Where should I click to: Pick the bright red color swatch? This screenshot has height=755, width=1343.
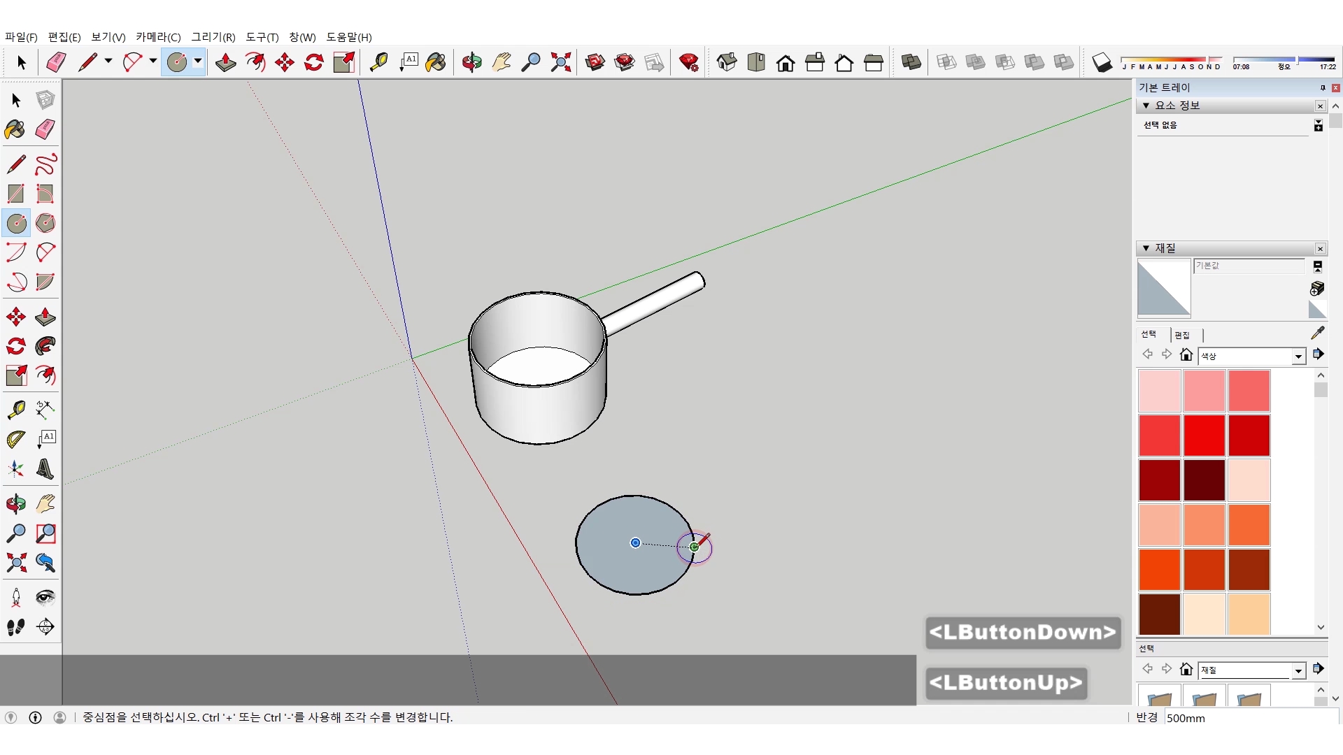coord(1204,435)
